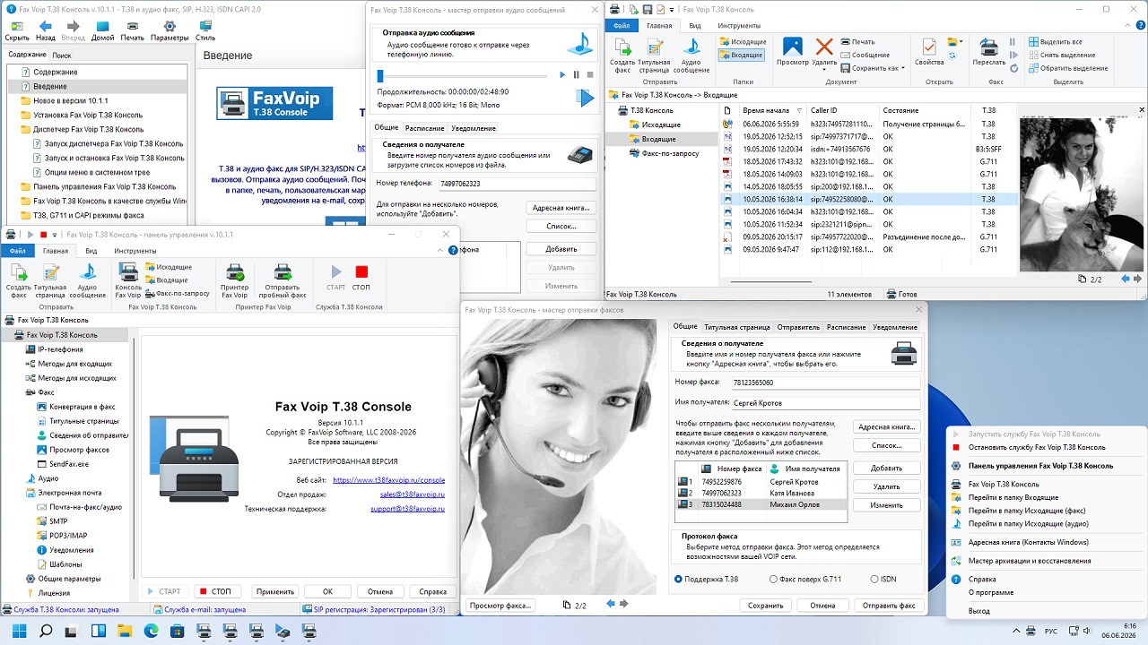Open Microsoft Edge from the taskbar
The width and height of the screenshot is (1148, 645).
coord(151,632)
